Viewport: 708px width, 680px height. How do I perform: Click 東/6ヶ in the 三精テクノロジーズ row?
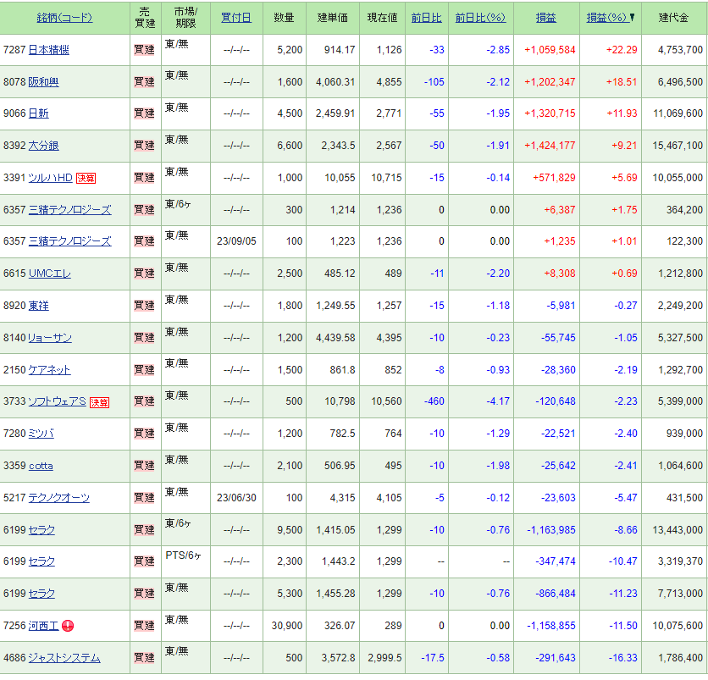178,205
